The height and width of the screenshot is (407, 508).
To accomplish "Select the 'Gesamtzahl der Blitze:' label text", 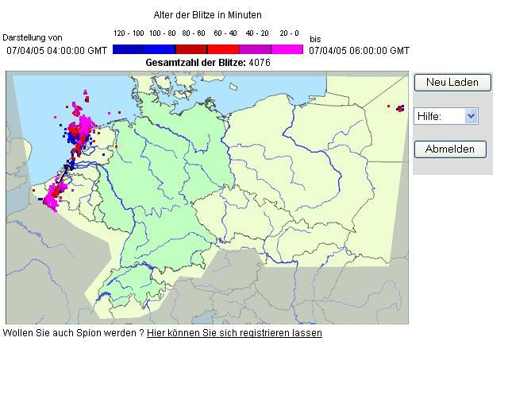I will (196, 63).
